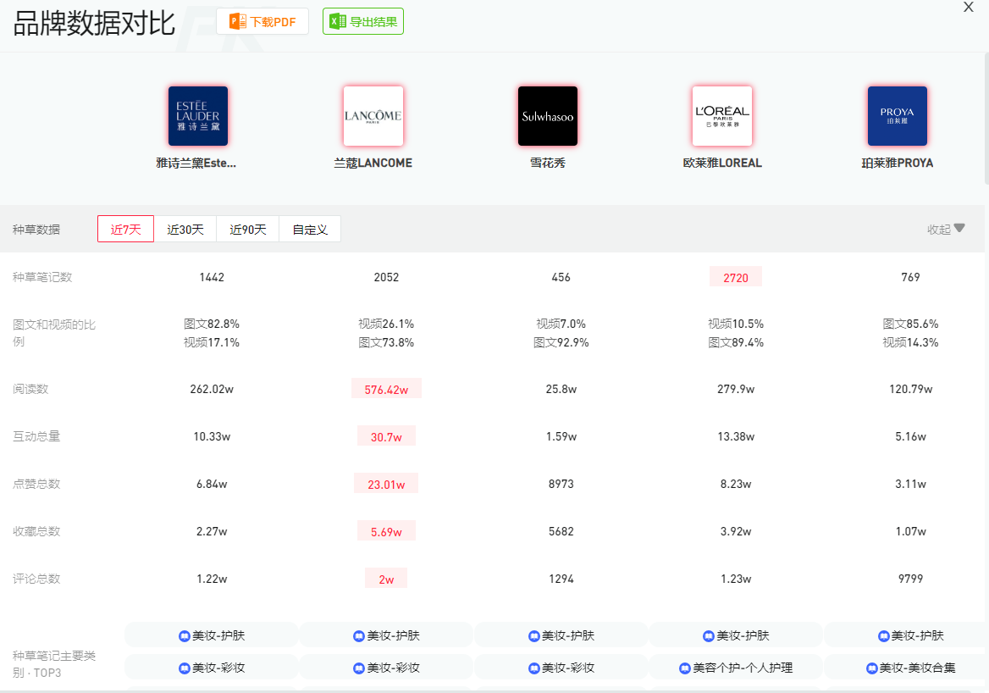The width and height of the screenshot is (989, 693).
Task: Click 美妆-护肤 tag under Estee Lauder
Action: tap(212, 635)
